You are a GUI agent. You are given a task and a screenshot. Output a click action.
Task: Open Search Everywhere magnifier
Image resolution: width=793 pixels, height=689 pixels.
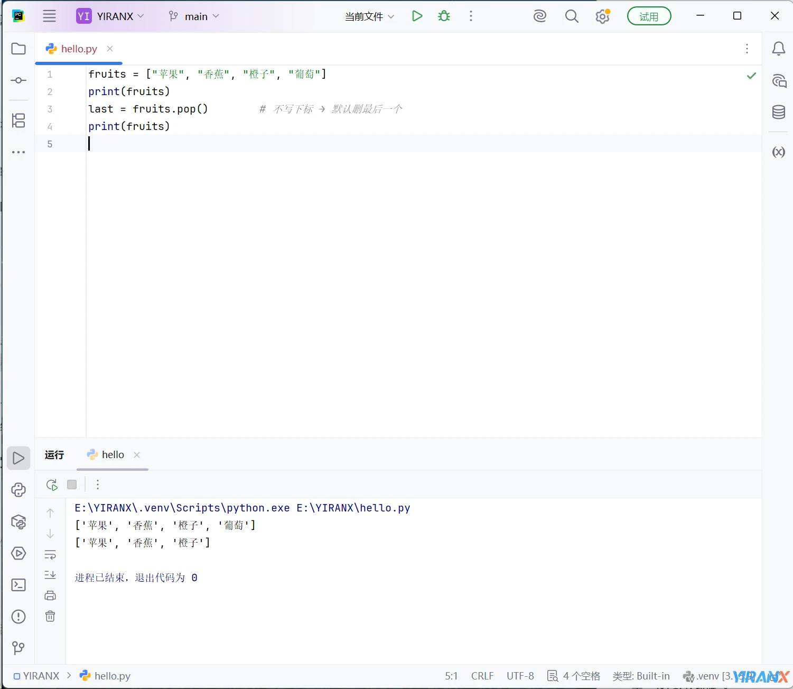(572, 16)
